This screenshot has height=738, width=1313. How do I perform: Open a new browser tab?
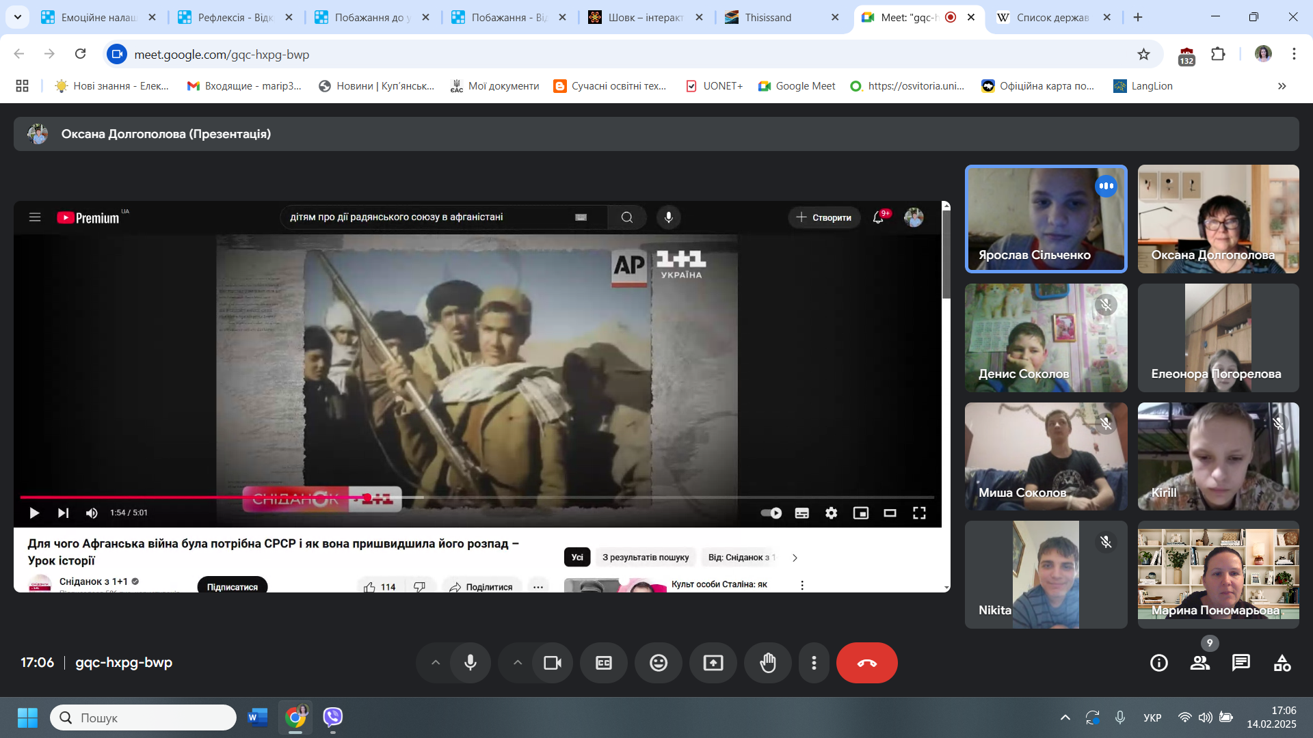(x=1138, y=17)
